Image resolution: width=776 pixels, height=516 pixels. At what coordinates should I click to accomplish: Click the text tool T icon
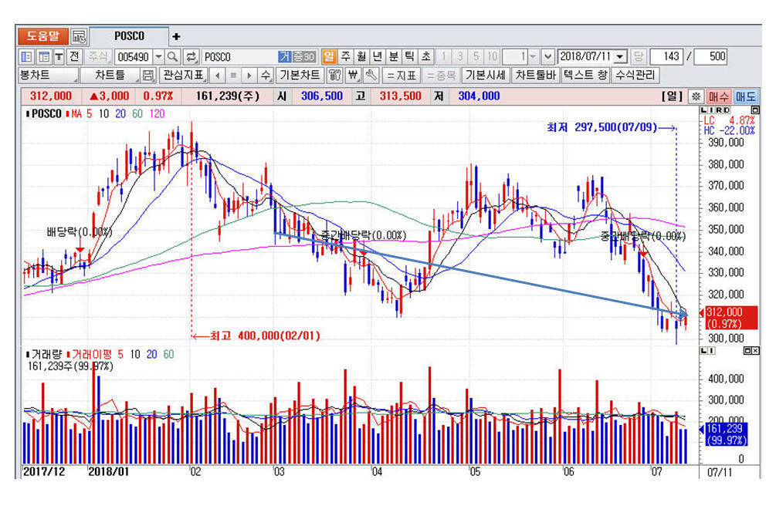coord(59,56)
